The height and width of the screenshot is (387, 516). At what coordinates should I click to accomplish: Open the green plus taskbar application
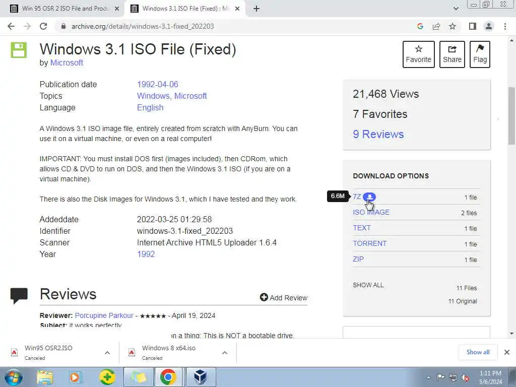[x=107, y=377]
